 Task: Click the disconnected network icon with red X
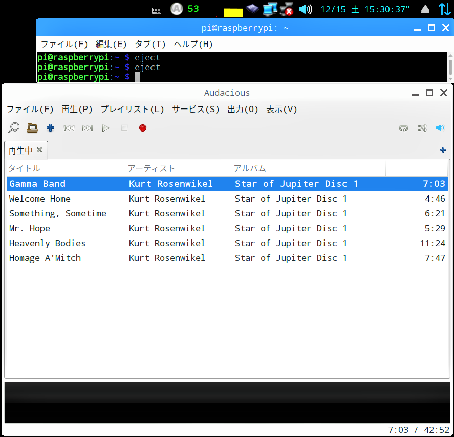(x=287, y=9)
